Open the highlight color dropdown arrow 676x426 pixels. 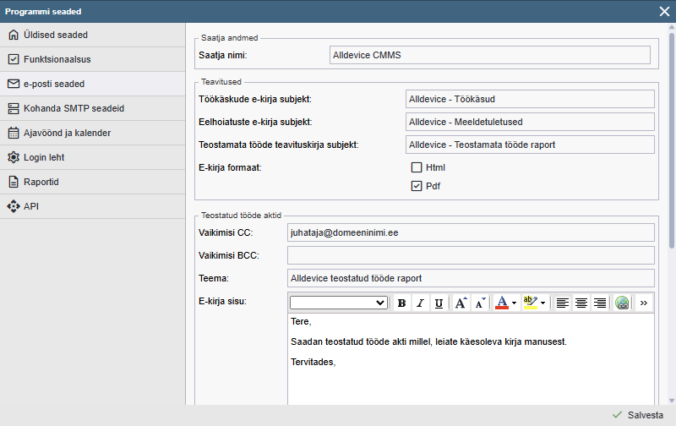pyautogui.click(x=542, y=303)
